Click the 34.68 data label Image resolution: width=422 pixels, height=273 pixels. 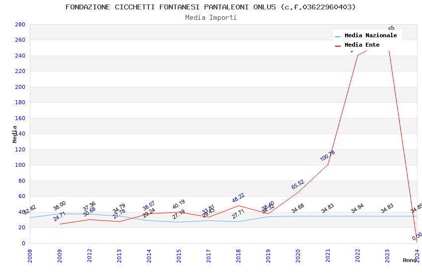click(x=298, y=208)
